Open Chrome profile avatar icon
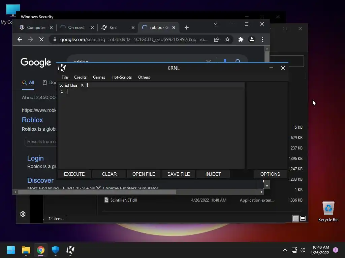The width and height of the screenshot is (345, 258). 251,40
